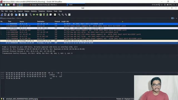This screenshot has width=178, height=100.
Task: Stop the running packet capture
Action: (x=5, y=15)
